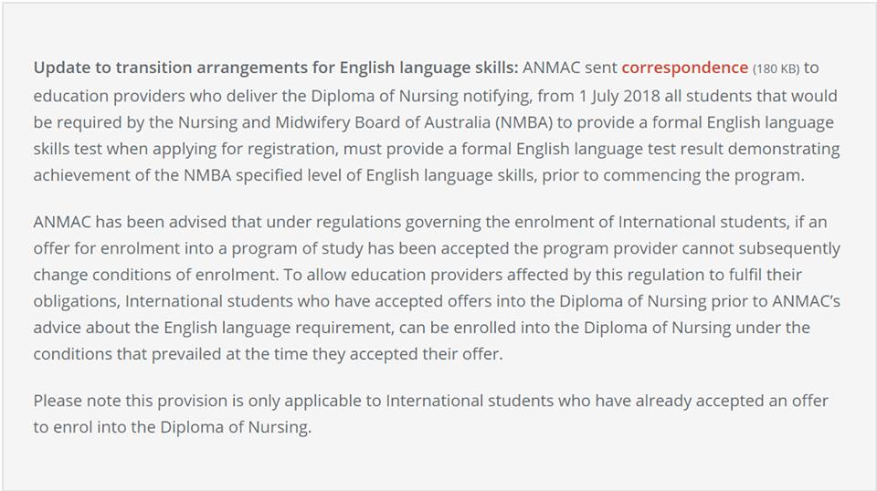Click 'to enrol into the Diploma of Nursing' line
The height and width of the screenshot is (491, 877).
(173, 427)
